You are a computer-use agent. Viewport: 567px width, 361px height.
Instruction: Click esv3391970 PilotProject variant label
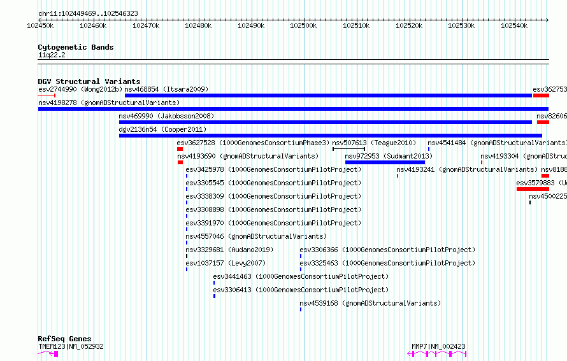tap(273, 223)
